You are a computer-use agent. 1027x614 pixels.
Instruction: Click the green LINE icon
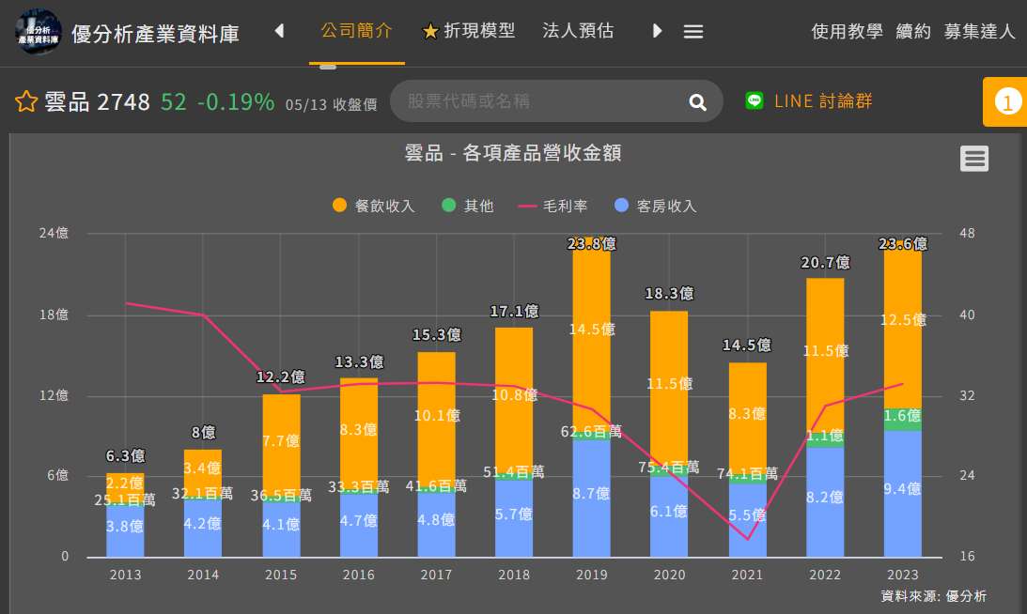[754, 100]
